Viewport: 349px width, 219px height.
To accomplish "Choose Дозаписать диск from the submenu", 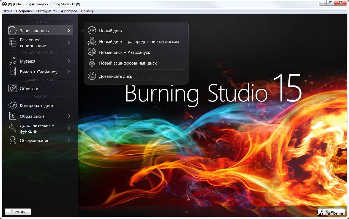I will click(116, 76).
